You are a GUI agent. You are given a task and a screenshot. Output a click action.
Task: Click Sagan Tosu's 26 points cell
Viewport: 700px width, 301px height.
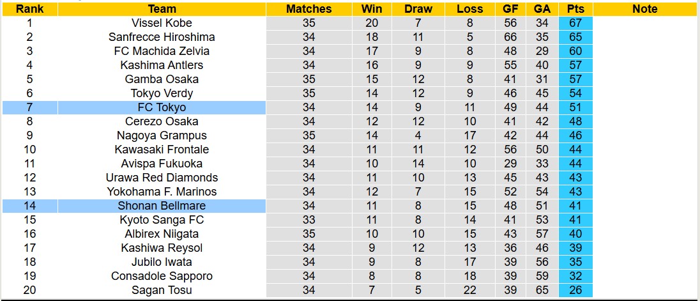coord(575,290)
